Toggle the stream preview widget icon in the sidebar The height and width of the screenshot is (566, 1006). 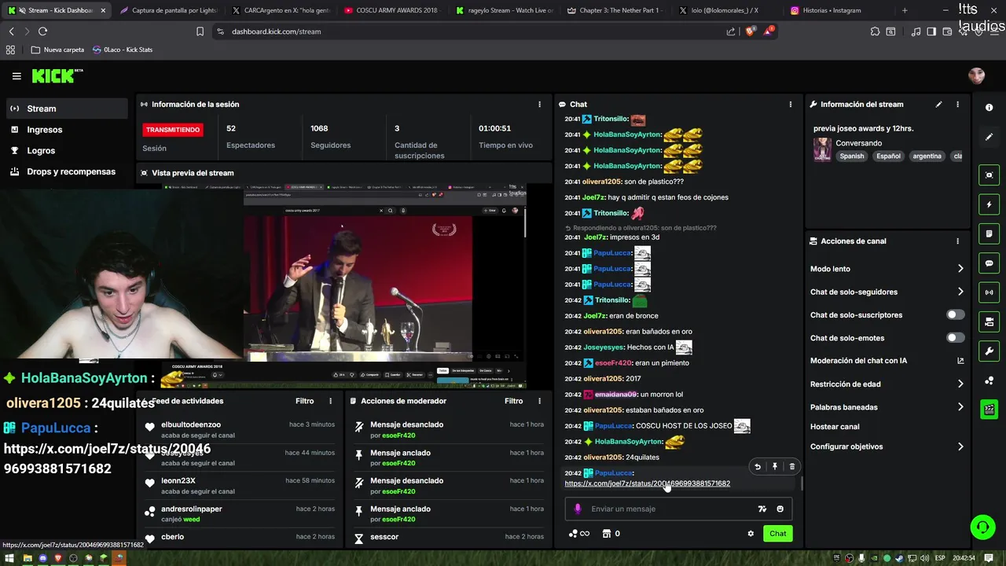pyautogui.click(x=989, y=175)
